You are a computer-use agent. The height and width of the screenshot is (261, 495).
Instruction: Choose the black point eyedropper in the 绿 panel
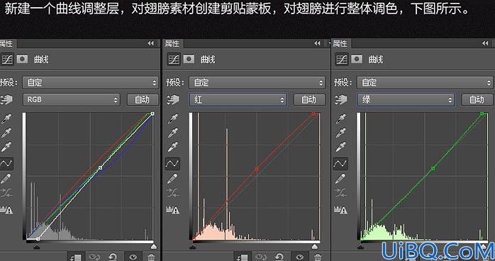340,119
